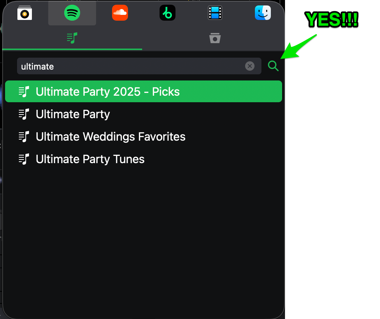Select the Spotify source icon

72,13
